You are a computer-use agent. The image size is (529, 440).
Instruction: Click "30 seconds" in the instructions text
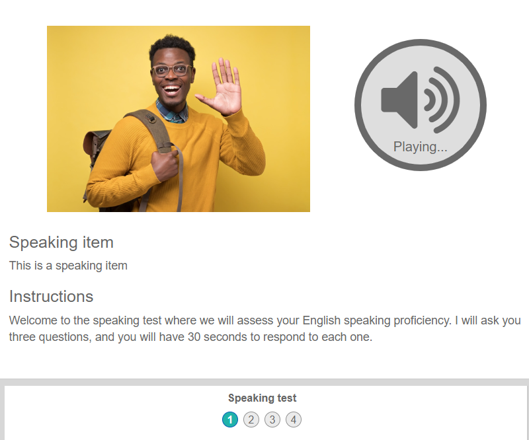pos(218,337)
